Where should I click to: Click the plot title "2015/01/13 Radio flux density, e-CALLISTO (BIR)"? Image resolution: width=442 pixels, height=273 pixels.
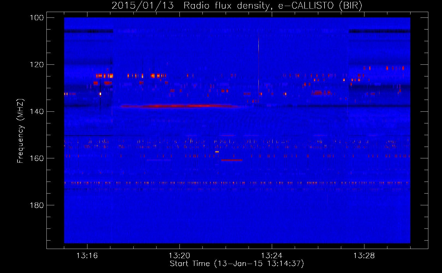click(237, 6)
